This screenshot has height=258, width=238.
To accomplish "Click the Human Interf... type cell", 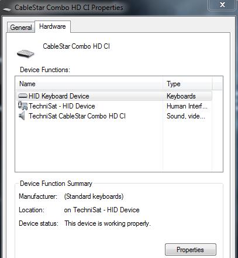I will [187, 106].
